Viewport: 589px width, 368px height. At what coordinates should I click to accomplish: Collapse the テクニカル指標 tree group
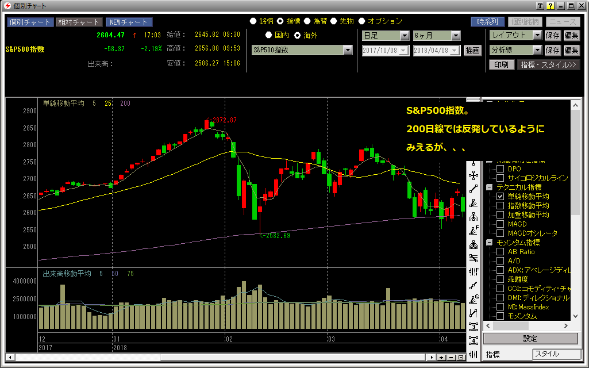pos(489,187)
